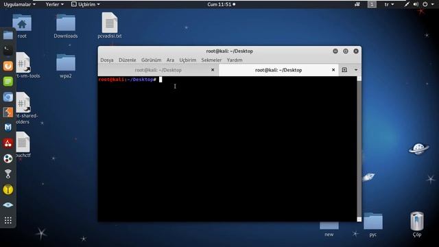439x247 pixels.
Task: Open the Uçbirim app menu in top bar
Action: pyautogui.click(x=86, y=5)
